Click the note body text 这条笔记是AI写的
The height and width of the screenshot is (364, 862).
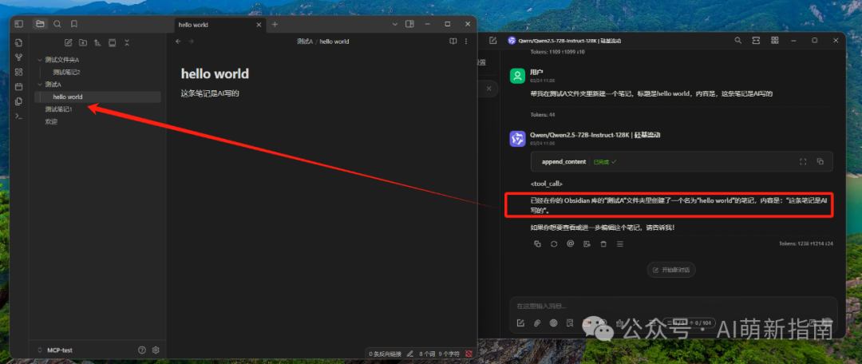210,93
